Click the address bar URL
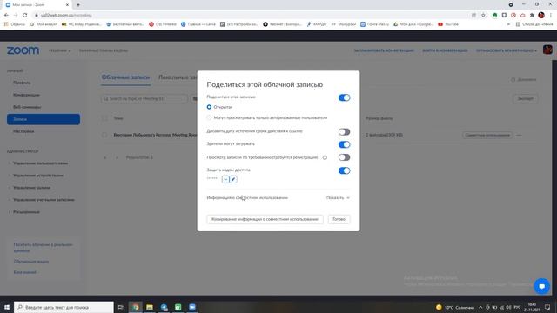 [x=66, y=16]
